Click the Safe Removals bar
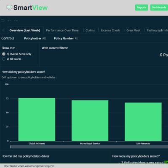 (143, 122)
